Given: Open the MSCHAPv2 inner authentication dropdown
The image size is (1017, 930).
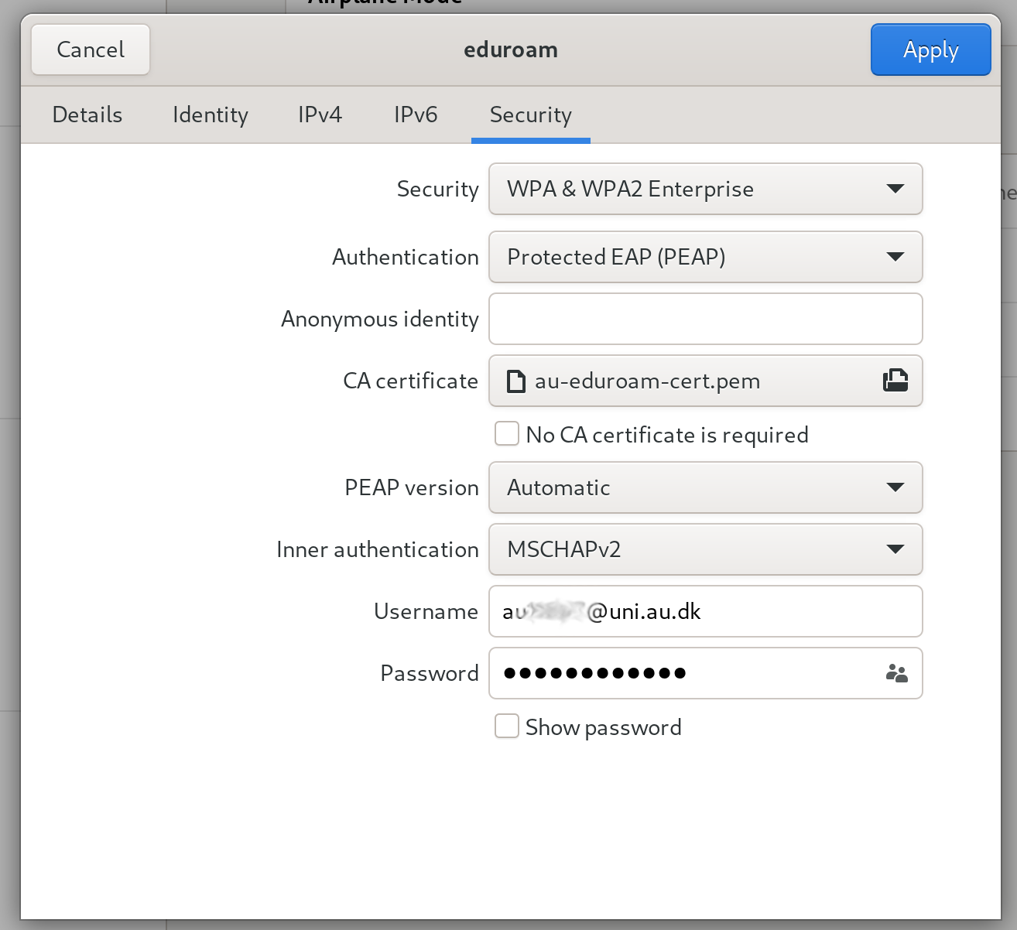Looking at the screenshot, I should (705, 549).
